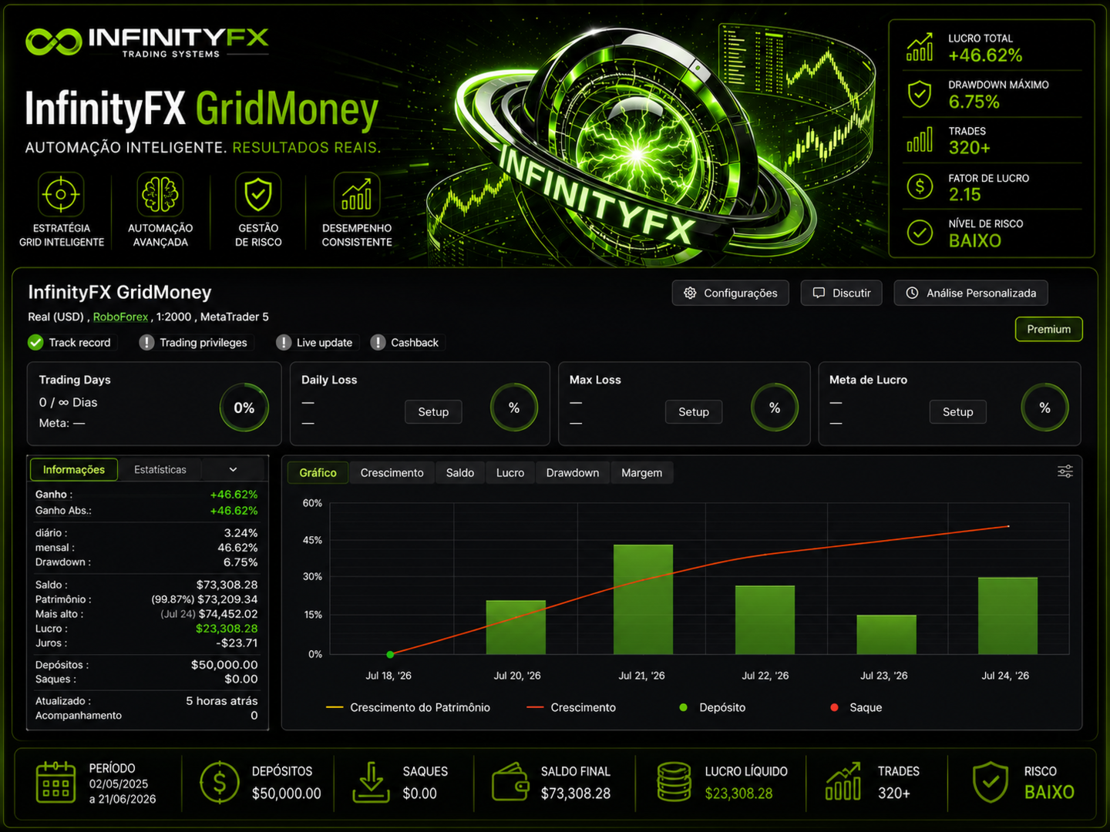
Task: Open the Configurações settings menu
Action: pos(731,293)
